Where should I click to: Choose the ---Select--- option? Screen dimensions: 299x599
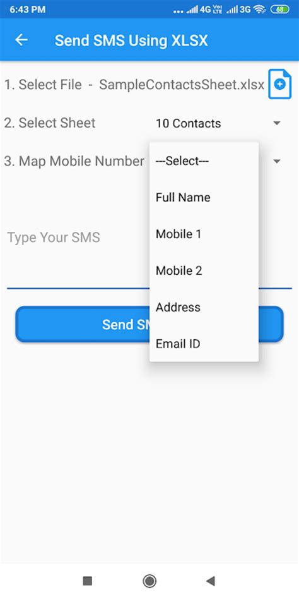(x=204, y=161)
